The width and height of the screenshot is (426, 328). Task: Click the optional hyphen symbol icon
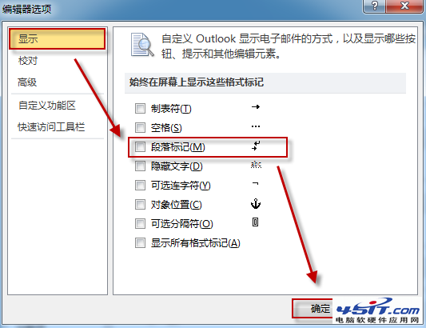click(256, 184)
